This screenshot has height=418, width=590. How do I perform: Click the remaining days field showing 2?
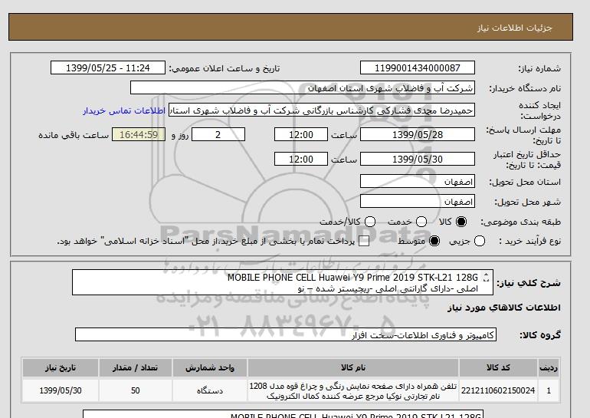(x=218, y=134)
